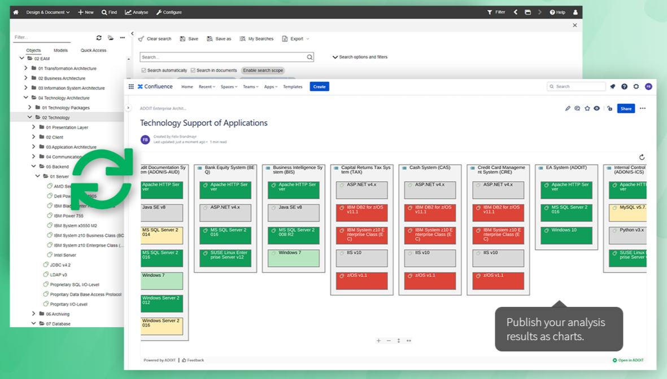Screen dimensions: 667x379
Task: Click the page restrictions lock icon
Action: 609,108
